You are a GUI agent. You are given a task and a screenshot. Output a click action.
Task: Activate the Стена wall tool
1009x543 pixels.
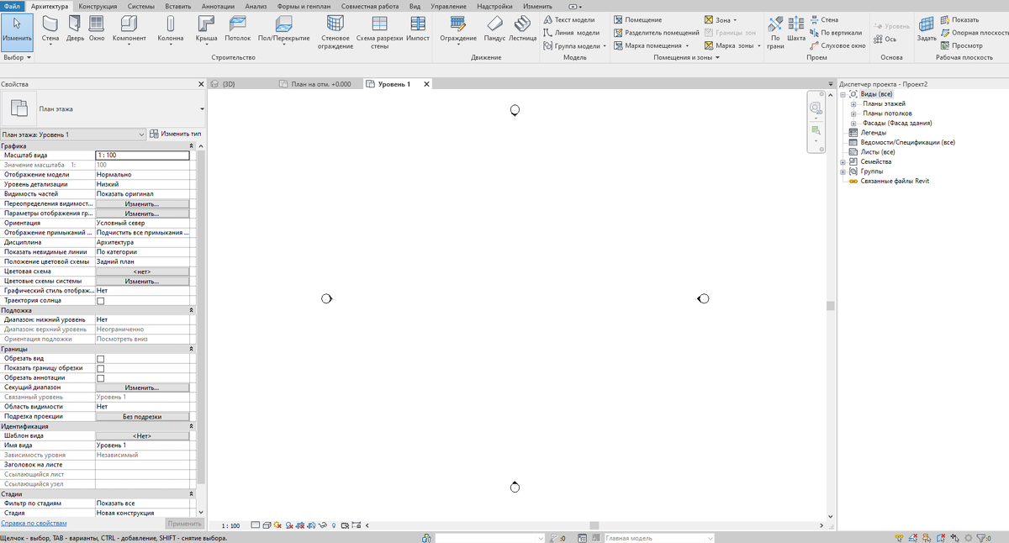(x=50, y=29)
